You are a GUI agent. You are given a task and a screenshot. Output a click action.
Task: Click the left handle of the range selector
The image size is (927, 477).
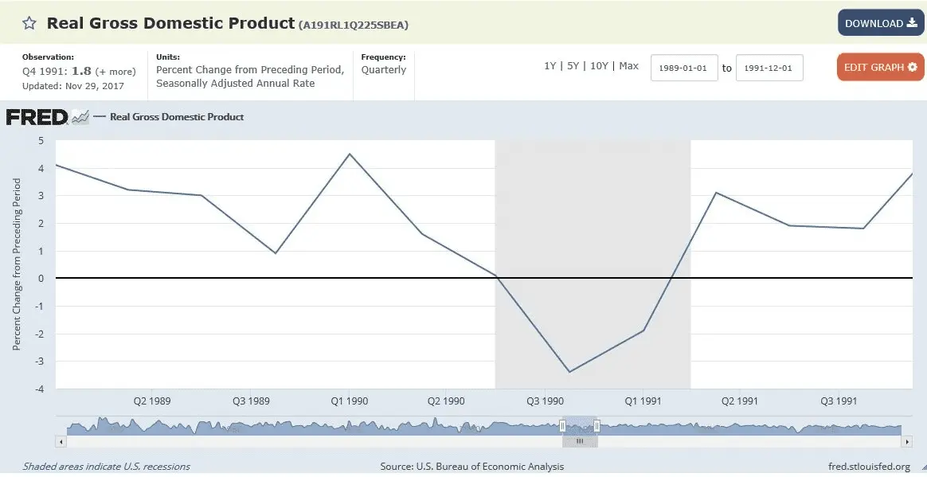[x=563, y=426]
